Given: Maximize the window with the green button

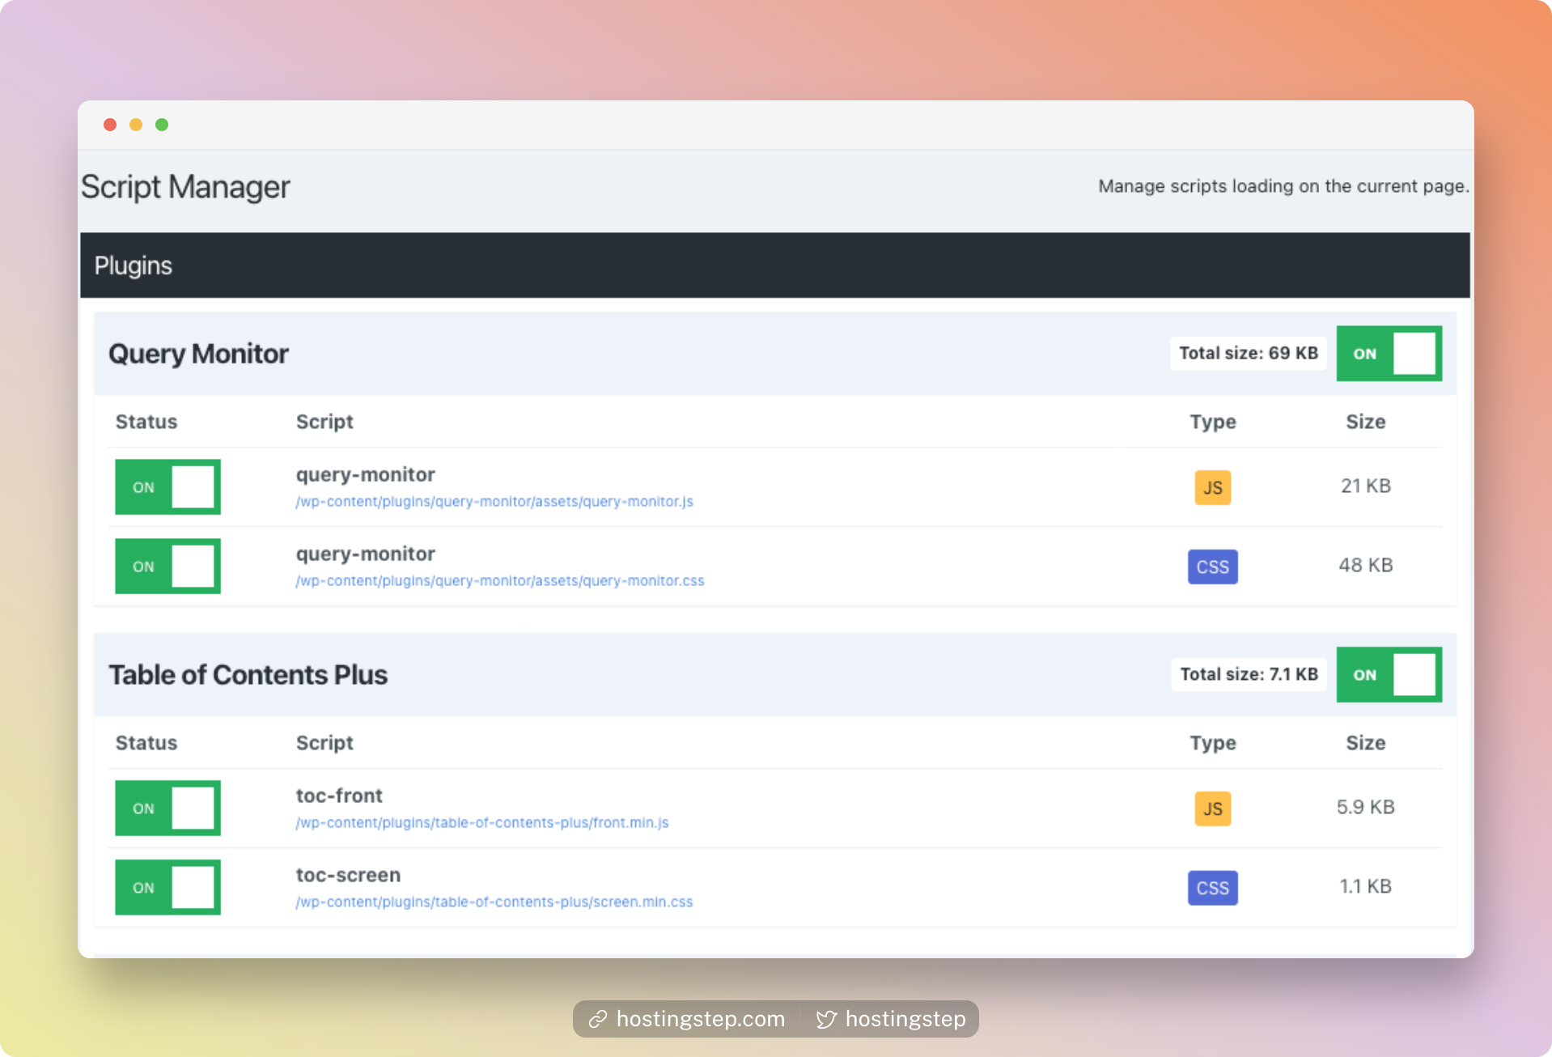Looking at the screenshot, I should click(x=162, y=125).
